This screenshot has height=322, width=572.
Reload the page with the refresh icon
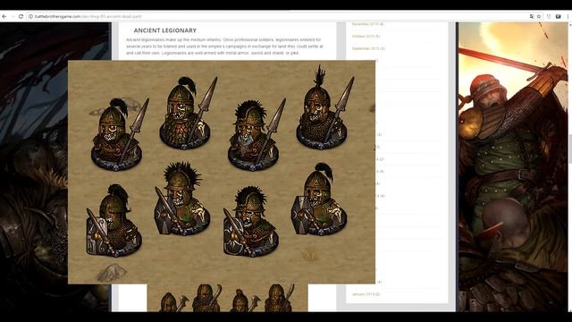click(x=21, y=16)
